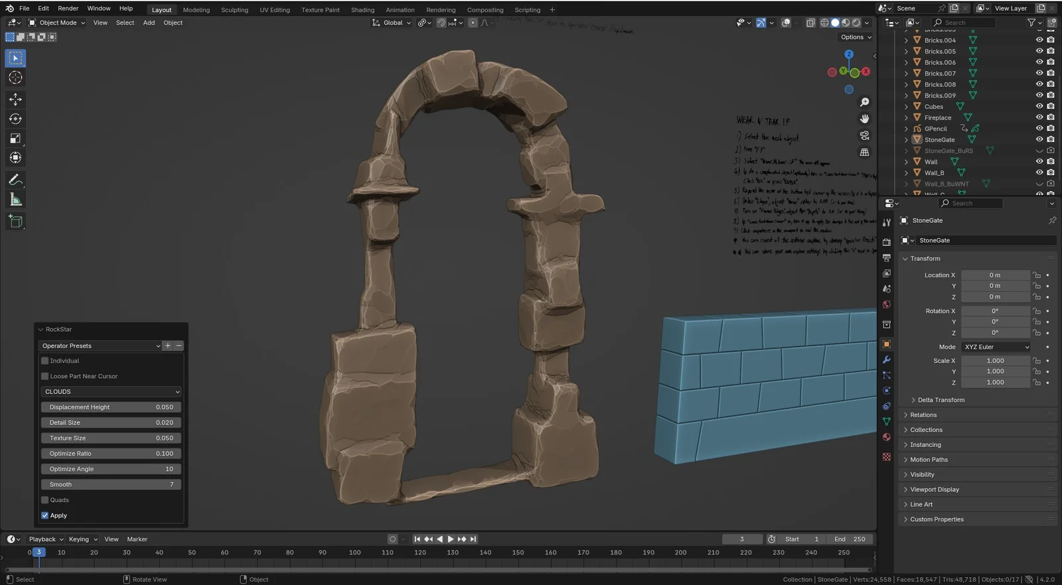Viewport: 1062px width, 585px height.
Task: Open the CLOUDS noise type dropdown
Action: pos(111,392)
